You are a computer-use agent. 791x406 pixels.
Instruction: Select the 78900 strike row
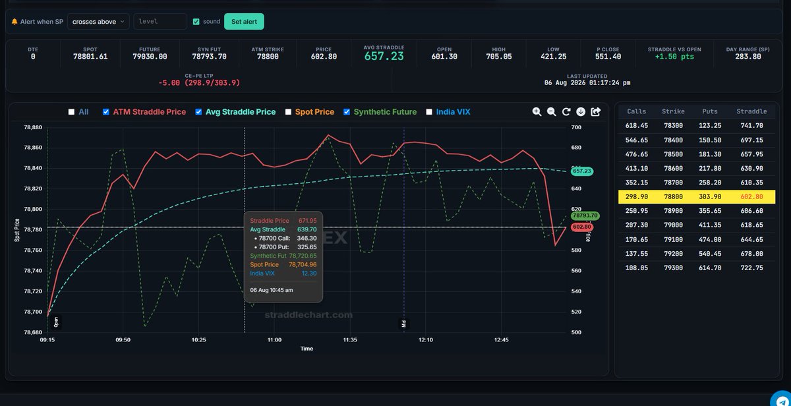[x=697, y=211]
